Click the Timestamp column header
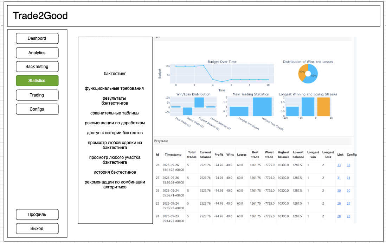 pos(173,155)
